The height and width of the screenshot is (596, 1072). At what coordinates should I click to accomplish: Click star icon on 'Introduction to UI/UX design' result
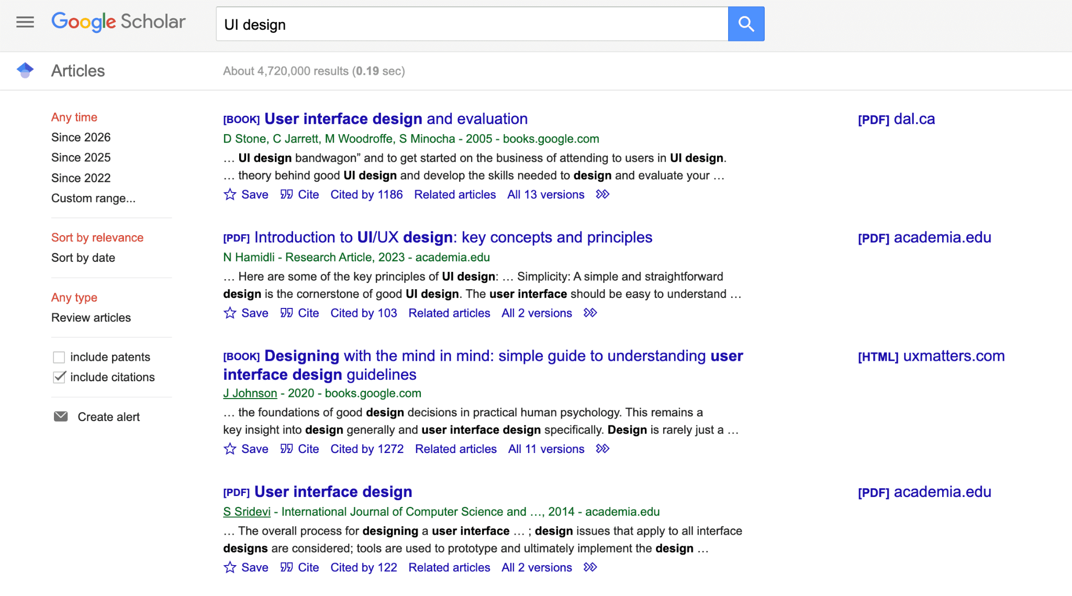coord(230,313)
